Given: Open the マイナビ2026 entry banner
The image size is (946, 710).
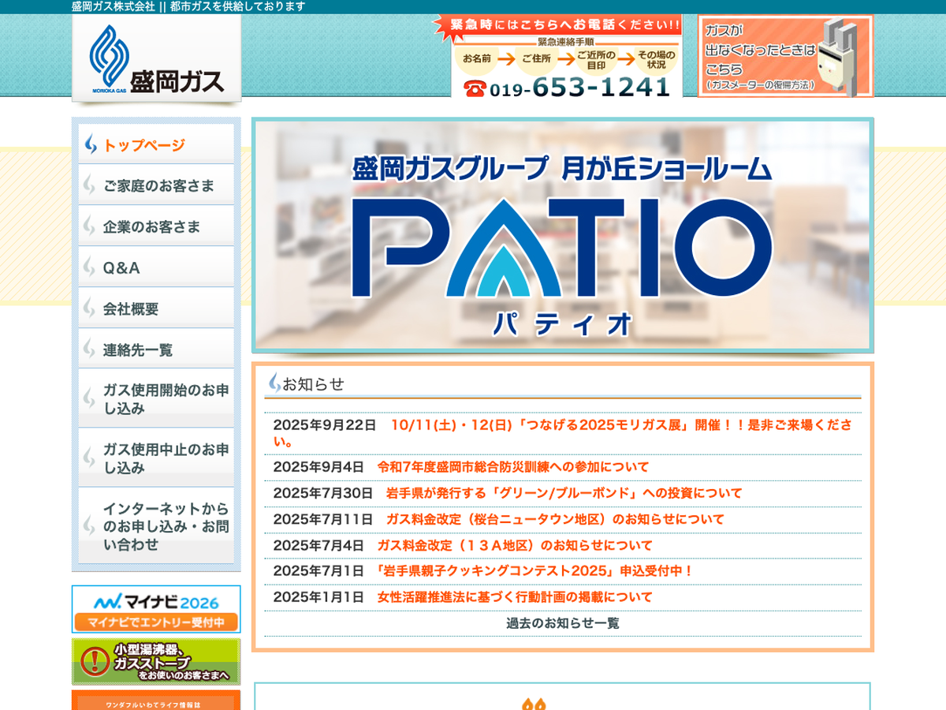Looking at the screenshot, I should pyautogui.click(x=156, y=608).
